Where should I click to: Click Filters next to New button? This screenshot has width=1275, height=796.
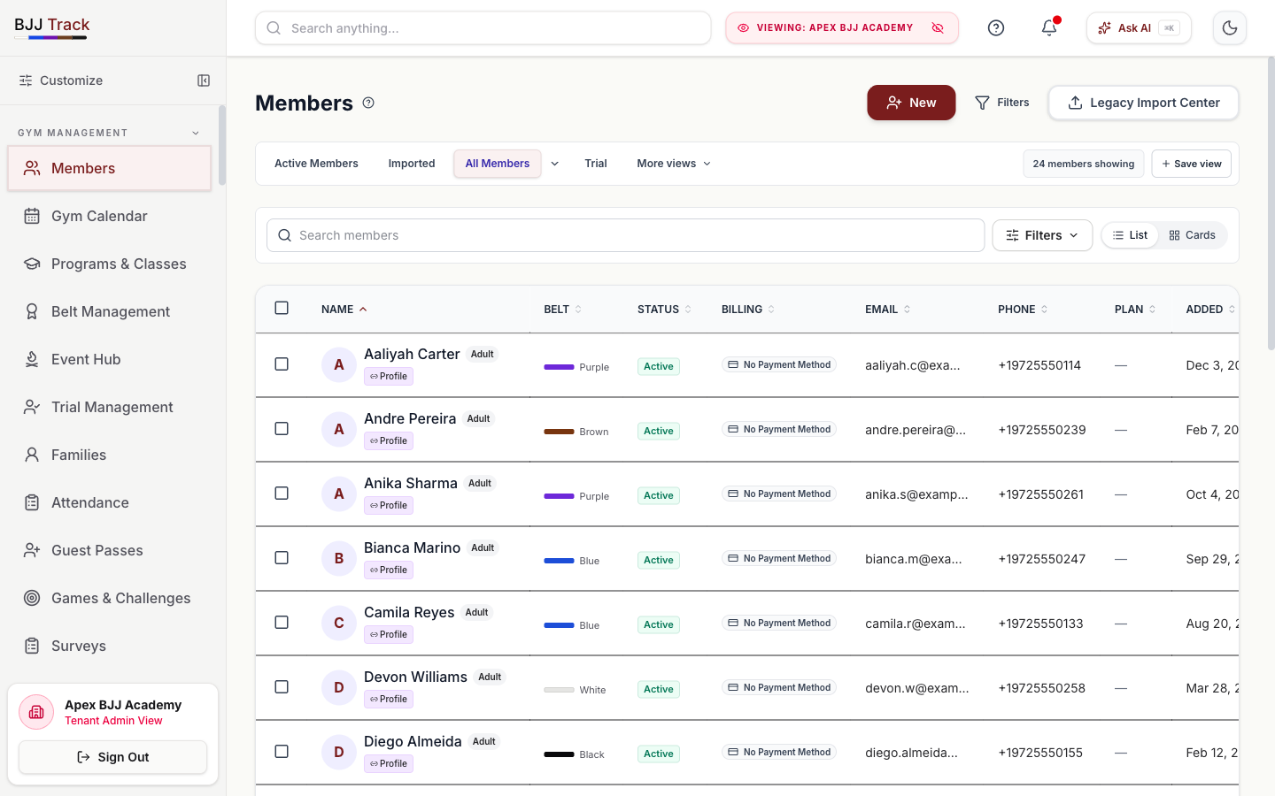tap(1001, 103)
